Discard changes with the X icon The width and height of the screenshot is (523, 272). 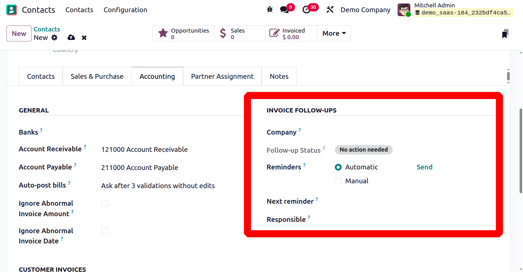(x=84, y=38)
